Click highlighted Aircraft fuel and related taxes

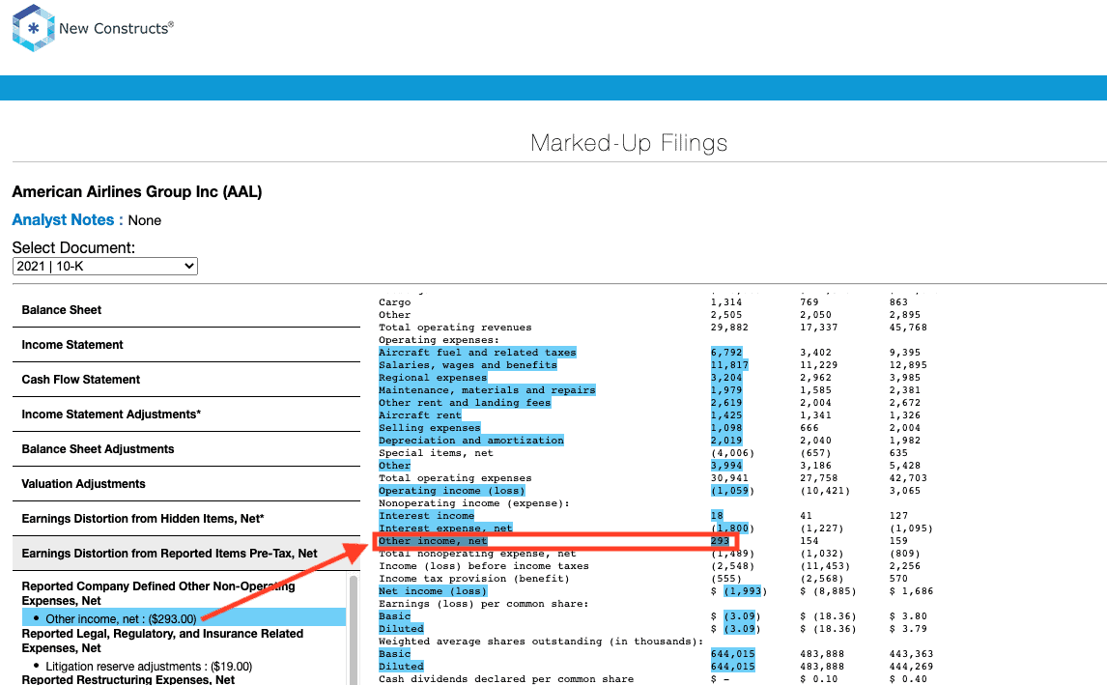(477, 353)
